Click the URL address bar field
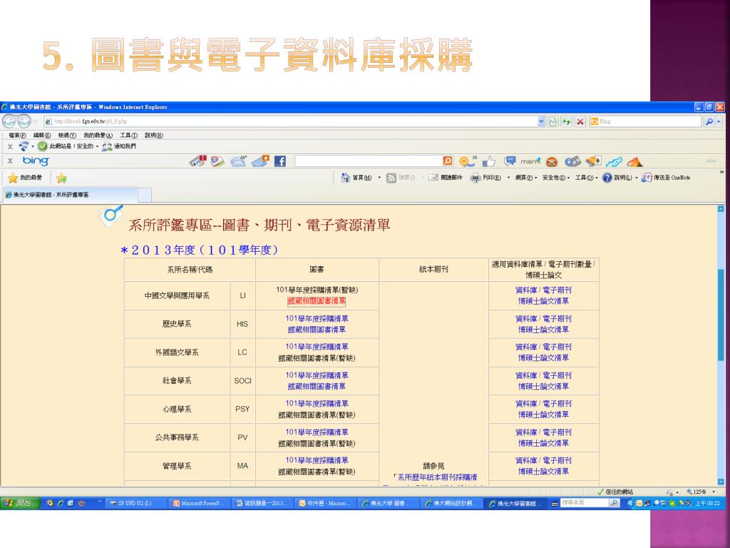Image resolution: width=730 pixels, height=548 pixels. click(291, 121)
